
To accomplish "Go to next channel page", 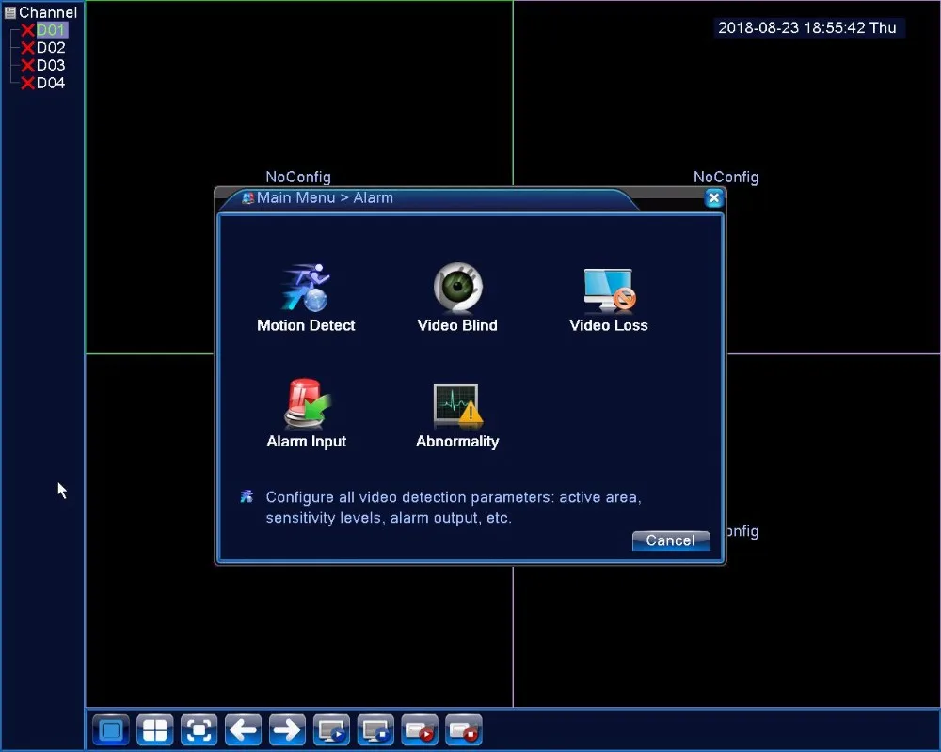I will point(287,729).
